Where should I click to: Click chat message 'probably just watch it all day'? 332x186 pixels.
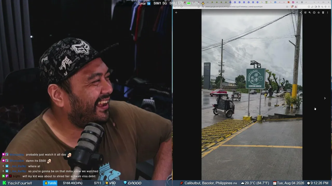click(x=46, y=154)
